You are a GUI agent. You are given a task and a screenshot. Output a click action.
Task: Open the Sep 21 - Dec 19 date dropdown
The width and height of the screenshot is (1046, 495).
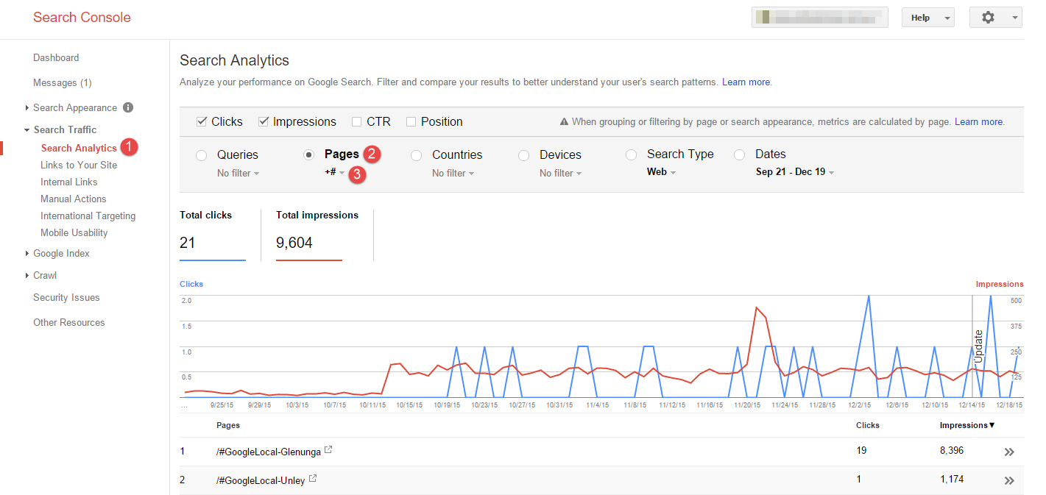click(x=795, y=172)
